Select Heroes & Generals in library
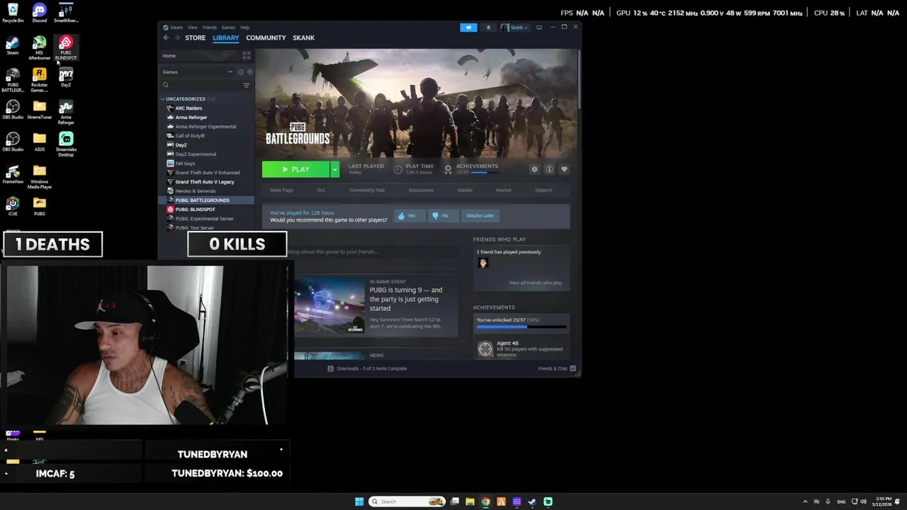This screenshot has height=510, width=907. click(x=196, y=191)
